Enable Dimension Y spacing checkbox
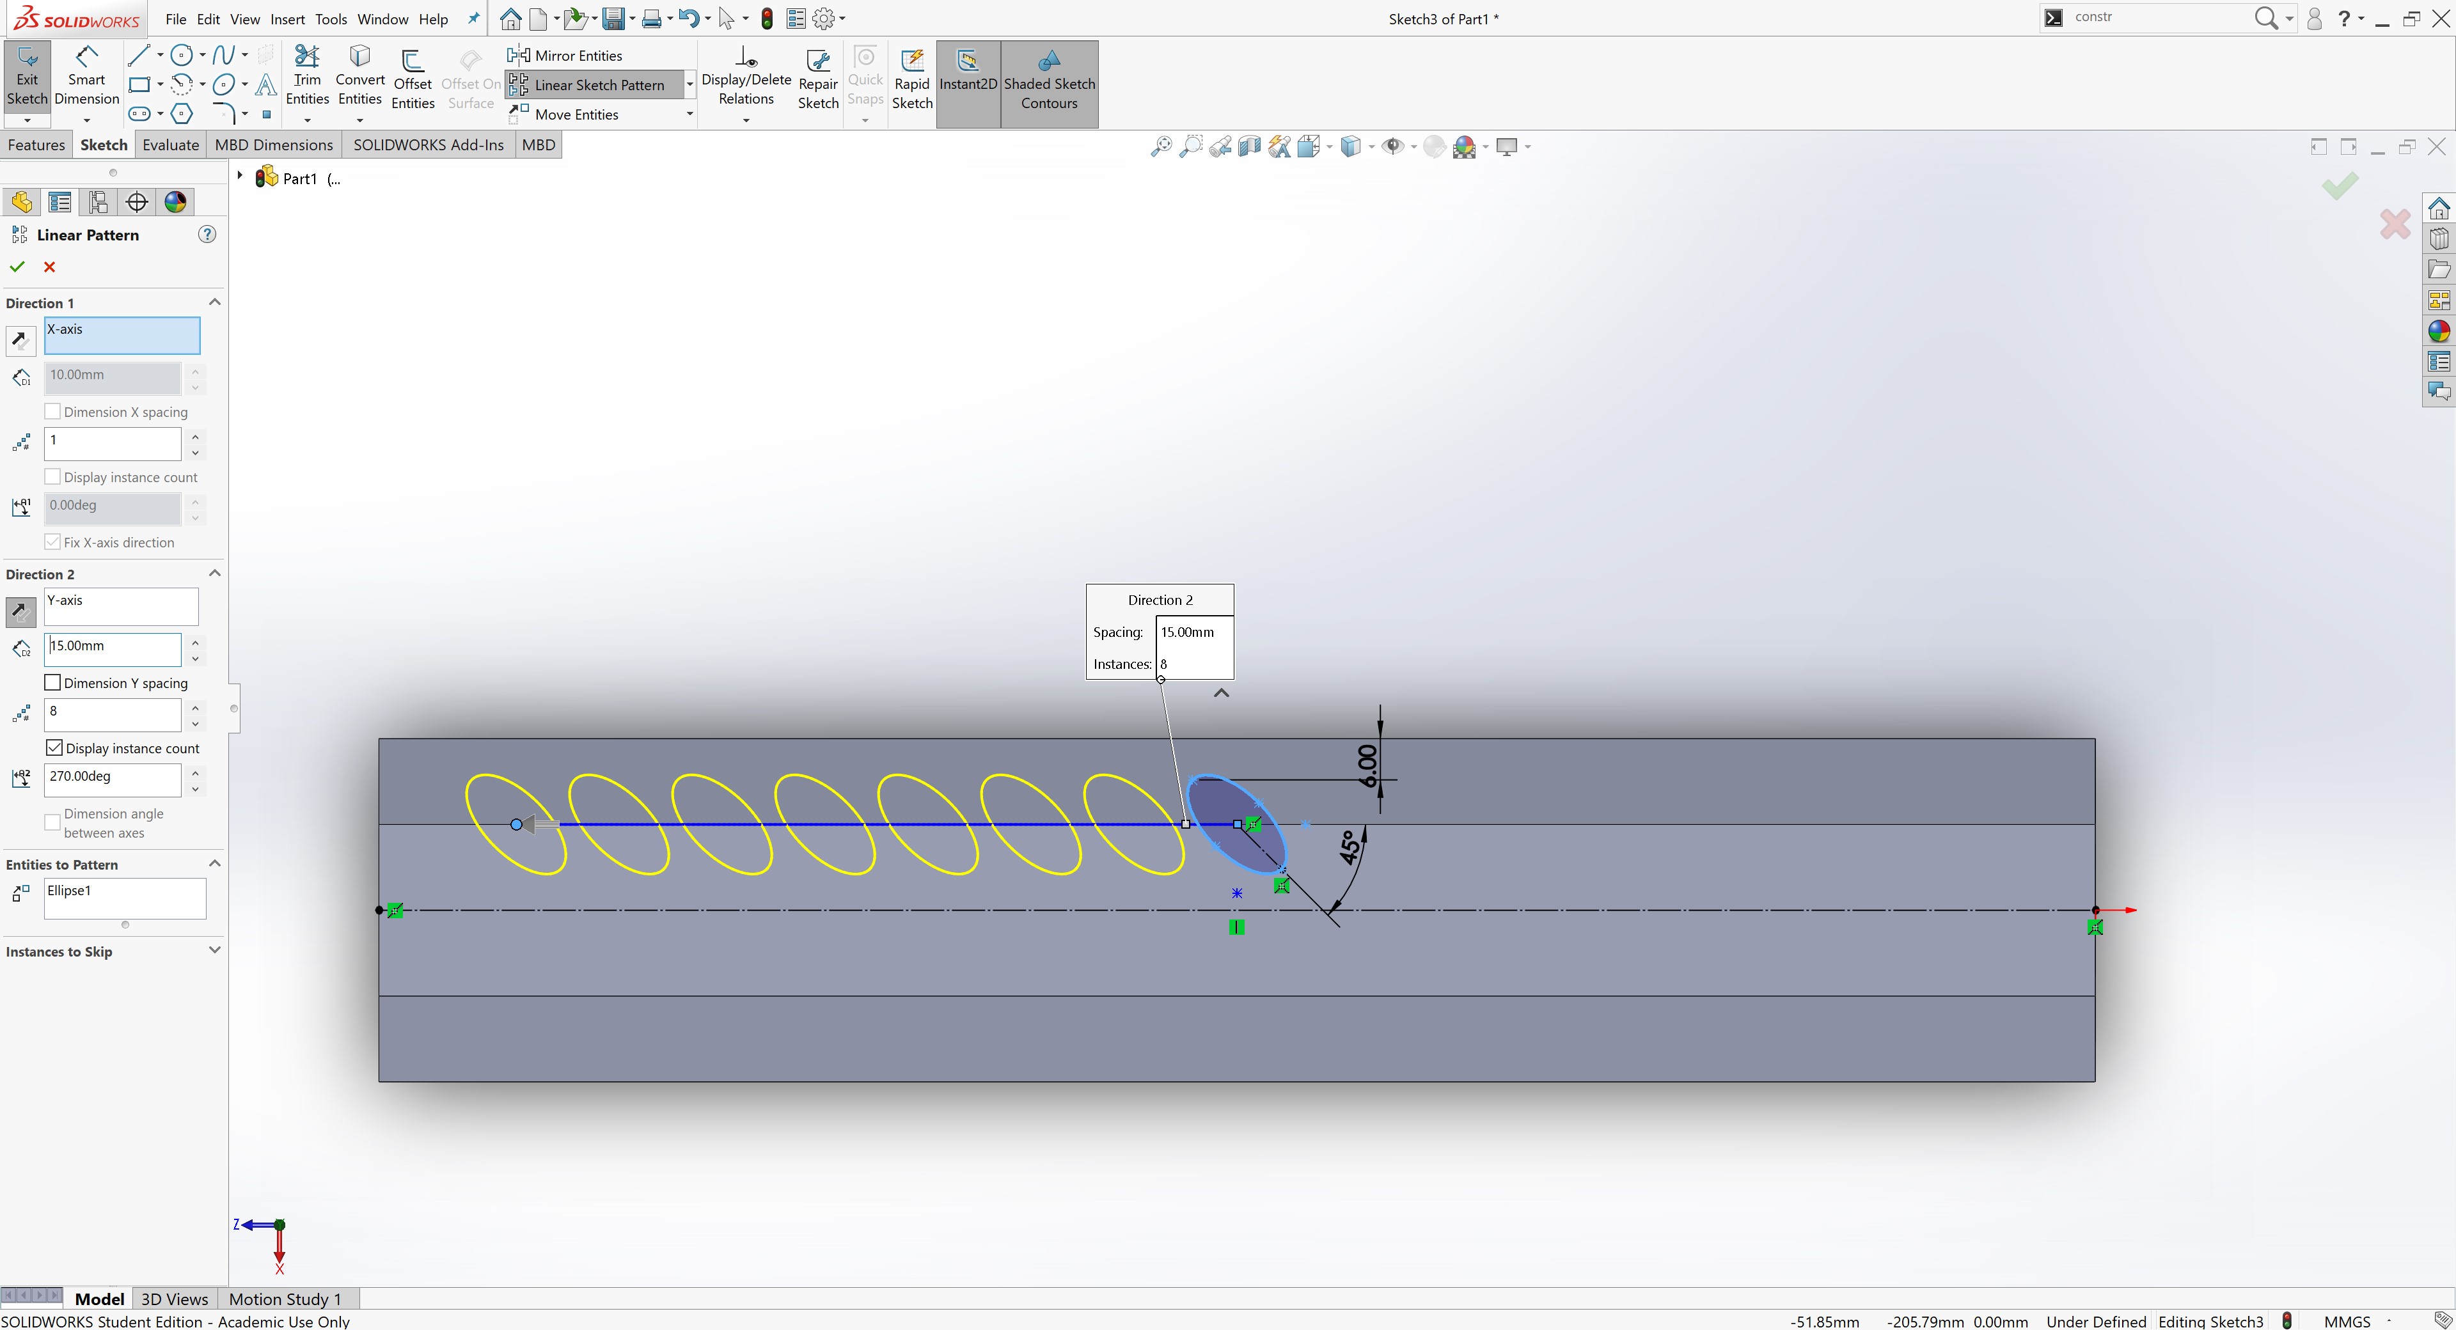 coord(53,683)
